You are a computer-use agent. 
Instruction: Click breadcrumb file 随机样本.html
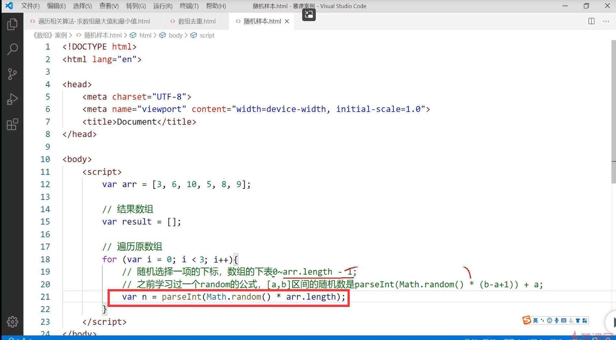tap(103, 35)
